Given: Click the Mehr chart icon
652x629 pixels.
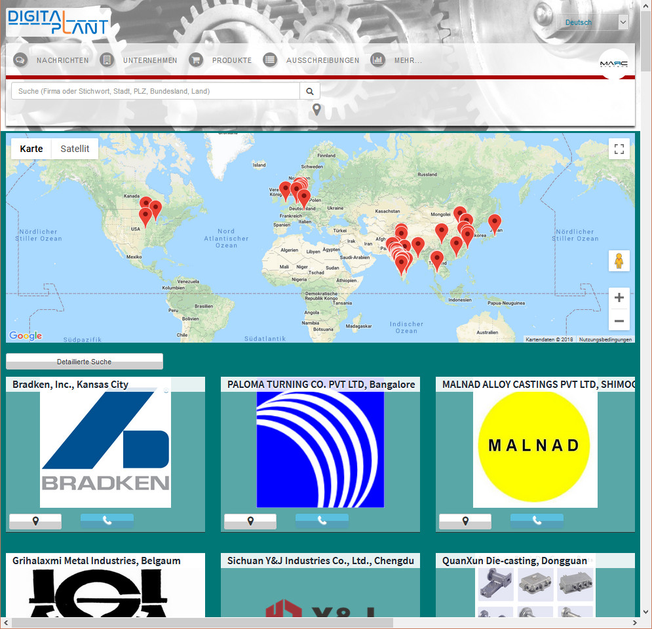Looking at the screenshot, I should click(377, 60).
